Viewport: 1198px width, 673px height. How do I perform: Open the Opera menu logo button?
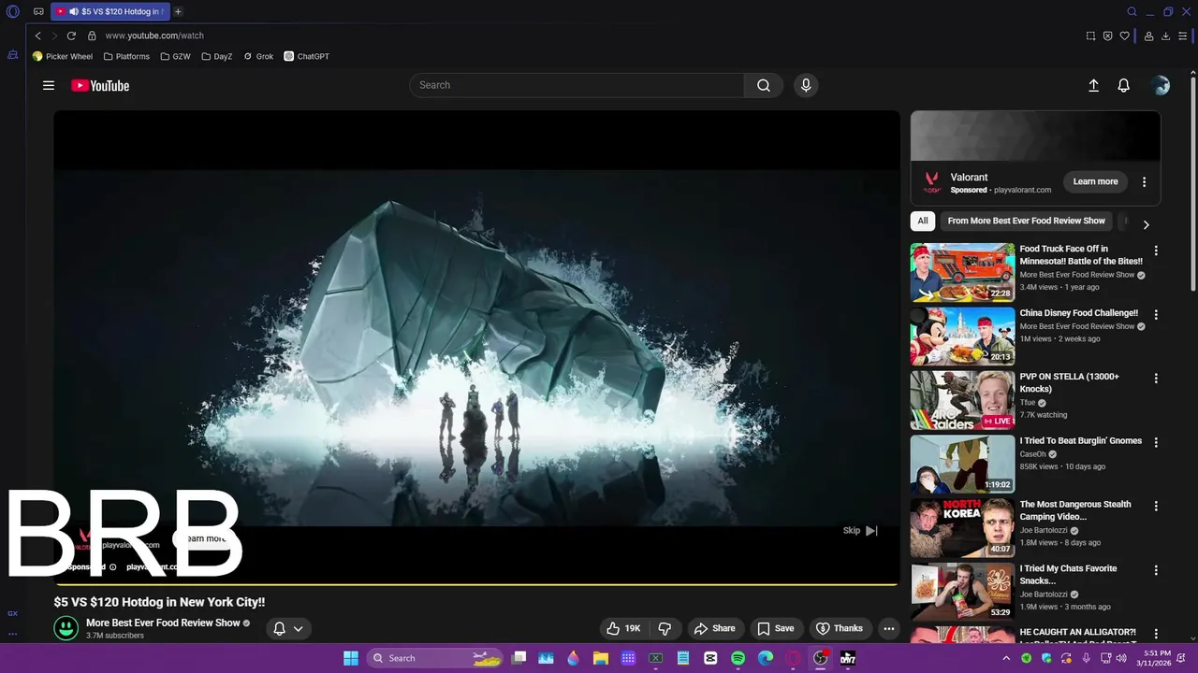click(x=13, y=11)
